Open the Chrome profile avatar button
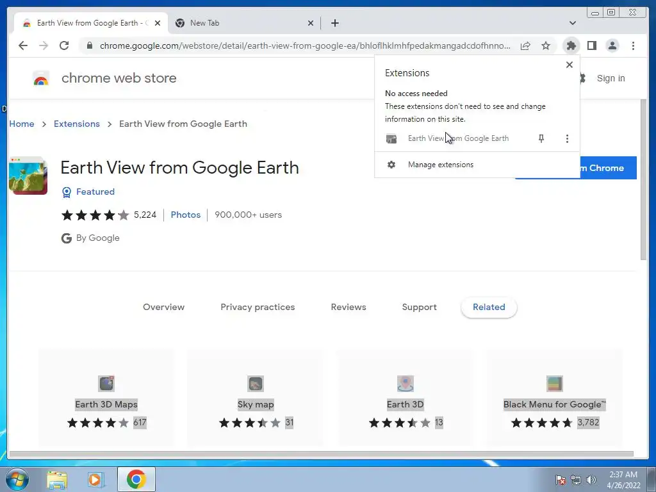Image resolution: width=656 pixels, height=492 pixels. tap(612, 45)
